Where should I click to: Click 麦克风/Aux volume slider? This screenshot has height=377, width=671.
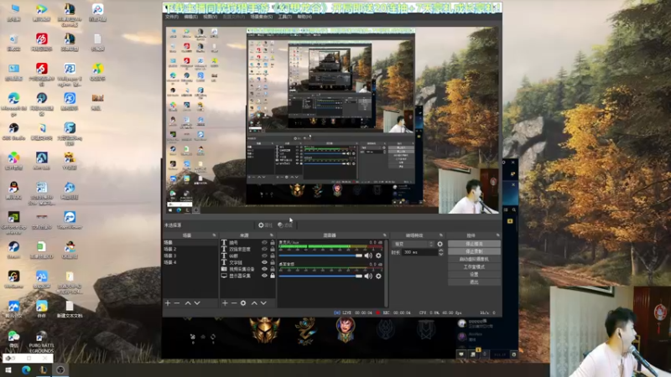(320, 256)
